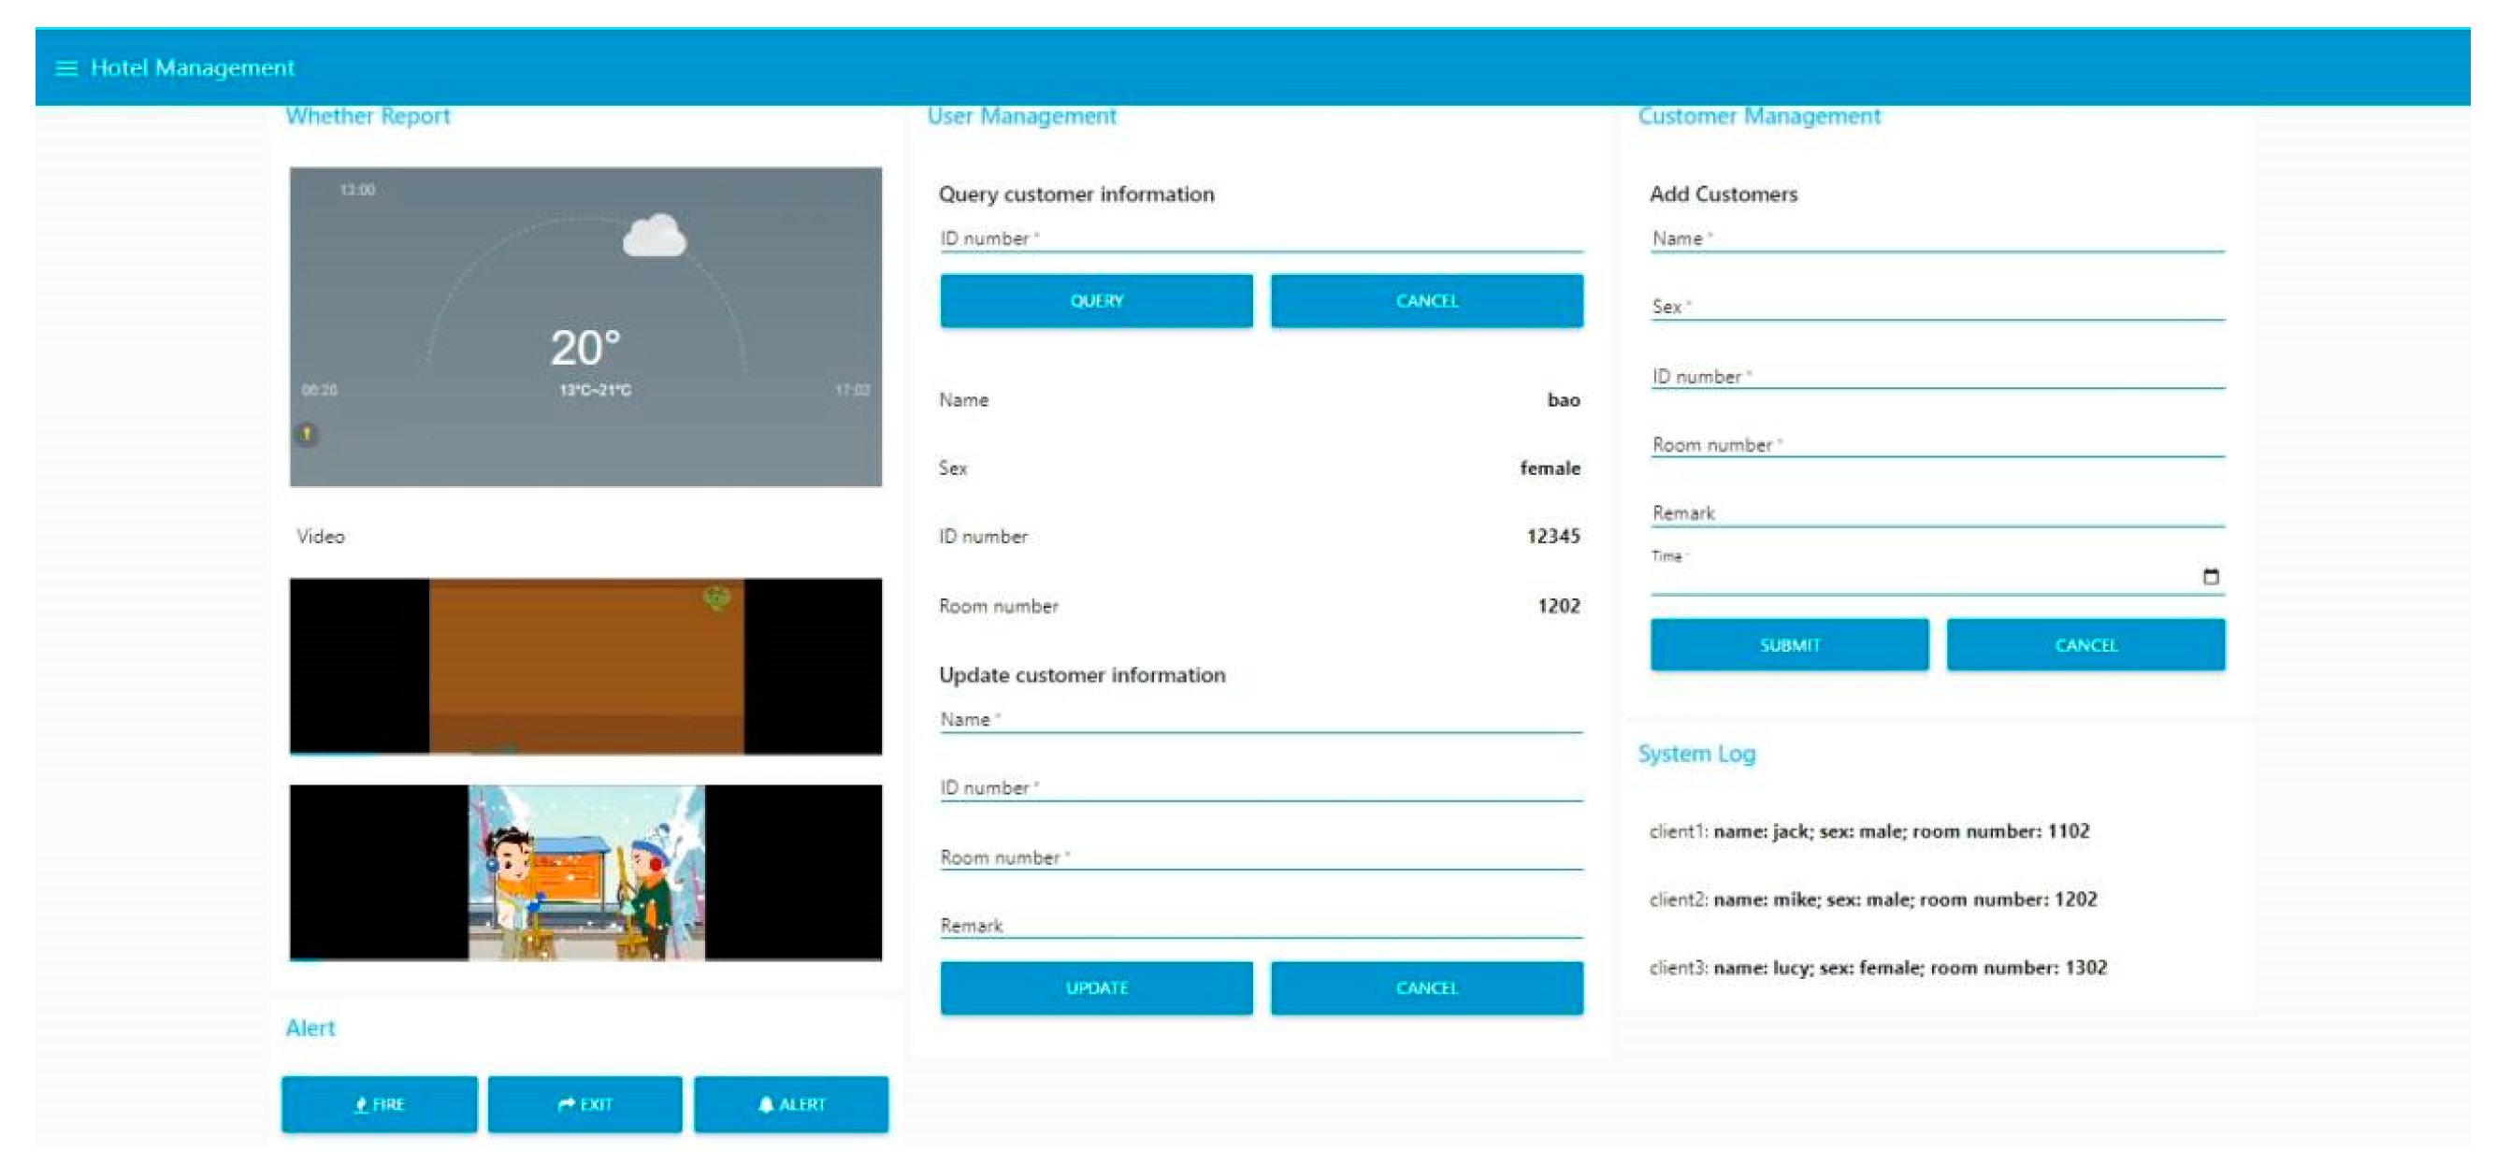Select the Room number field under Update
The height and width of the screenshot is (1166, 2496).
[1260, 858]
